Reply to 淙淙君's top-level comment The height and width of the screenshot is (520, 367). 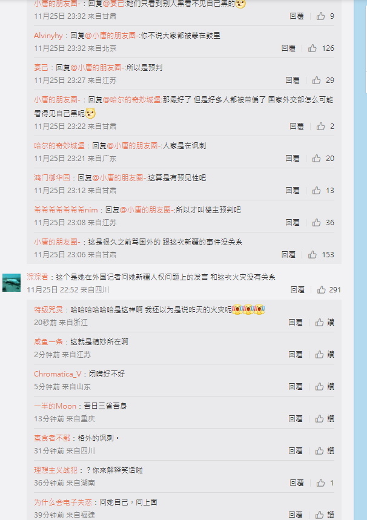coord(297,290)
